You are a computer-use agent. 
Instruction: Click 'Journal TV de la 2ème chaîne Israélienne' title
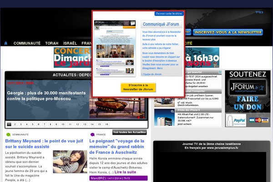pyautogui.click(x=212, y=144)
